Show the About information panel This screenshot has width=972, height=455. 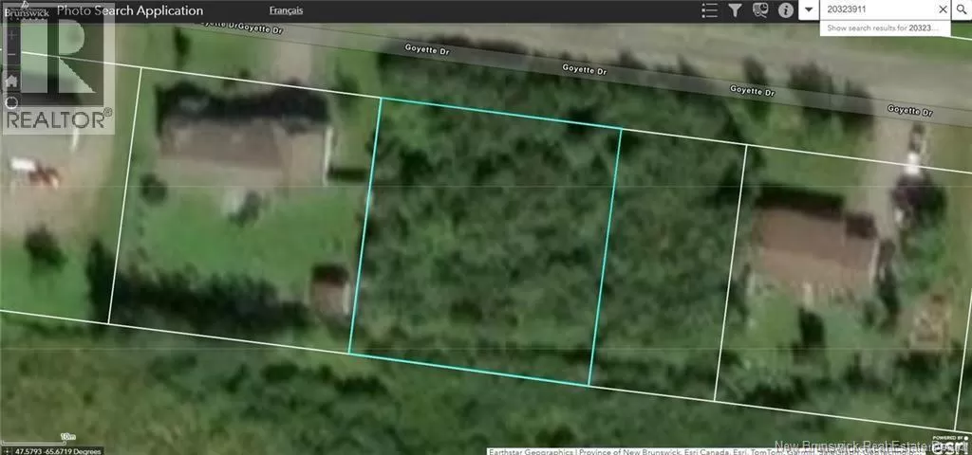coord(785,10)
